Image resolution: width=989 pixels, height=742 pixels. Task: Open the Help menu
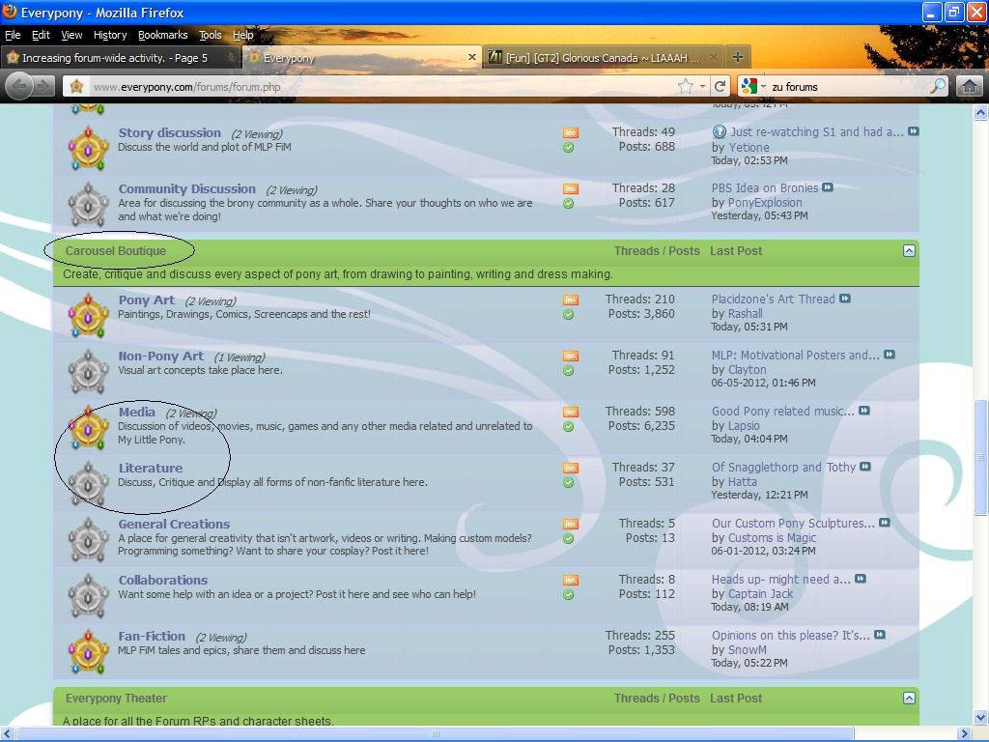pyautogui.click(x=242, y=36)
